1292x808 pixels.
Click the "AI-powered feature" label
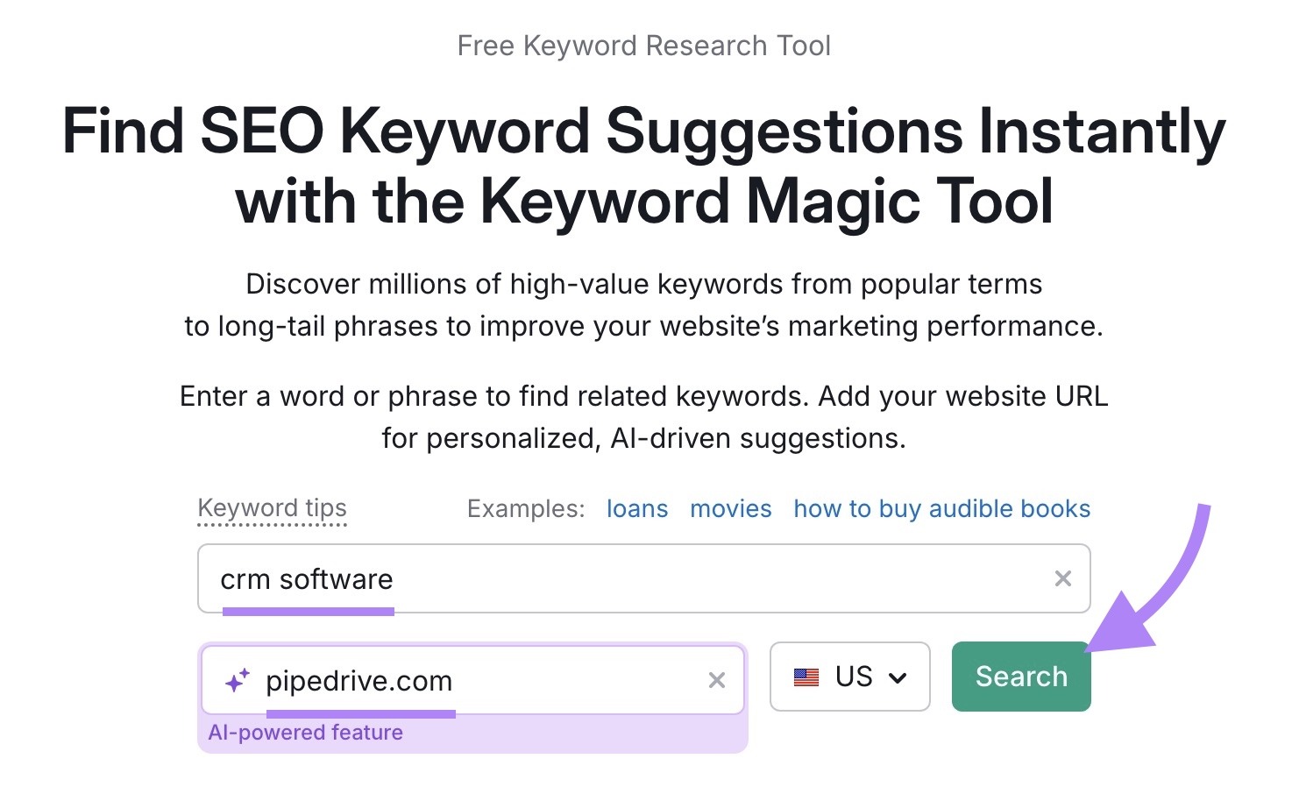point(306,732)
